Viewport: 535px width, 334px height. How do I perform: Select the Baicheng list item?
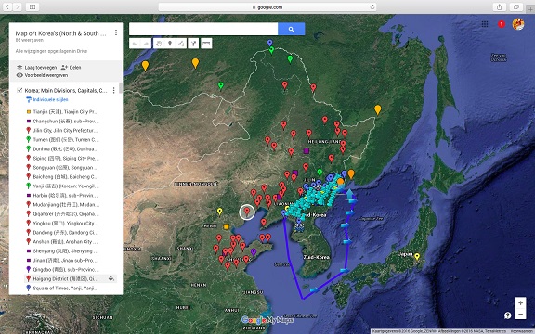[x=65, y=176]
